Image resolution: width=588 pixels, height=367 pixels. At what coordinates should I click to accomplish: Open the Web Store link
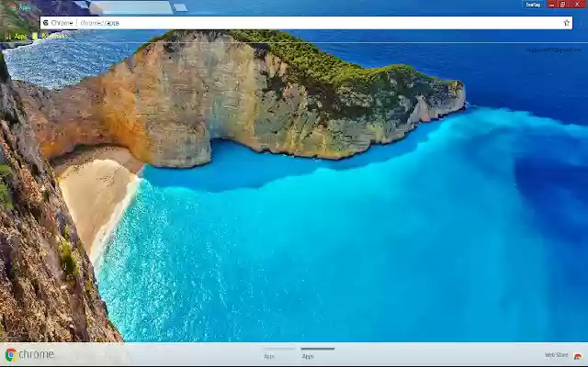[556, 355]
